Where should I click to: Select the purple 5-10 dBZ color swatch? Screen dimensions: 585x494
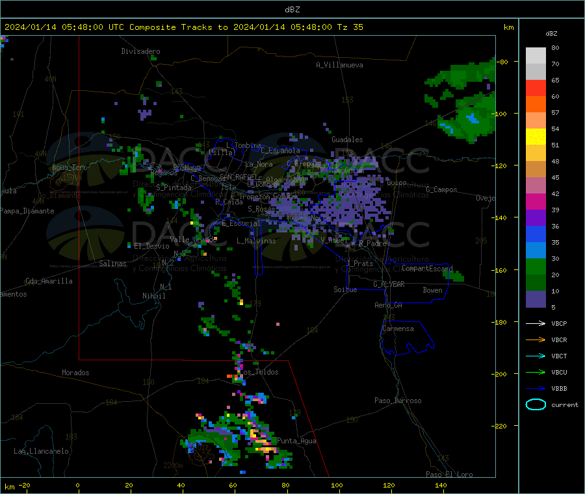(x=536, y=299)
